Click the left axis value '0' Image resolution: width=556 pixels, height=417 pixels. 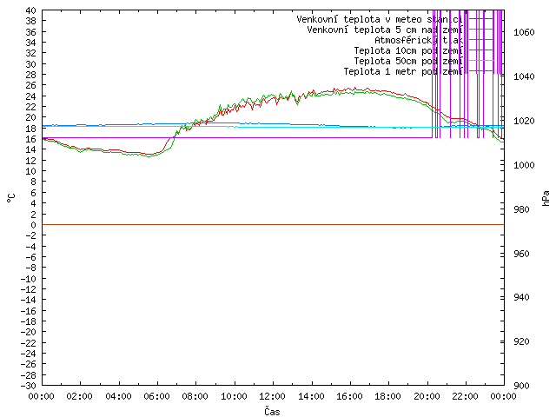point(33,225)
